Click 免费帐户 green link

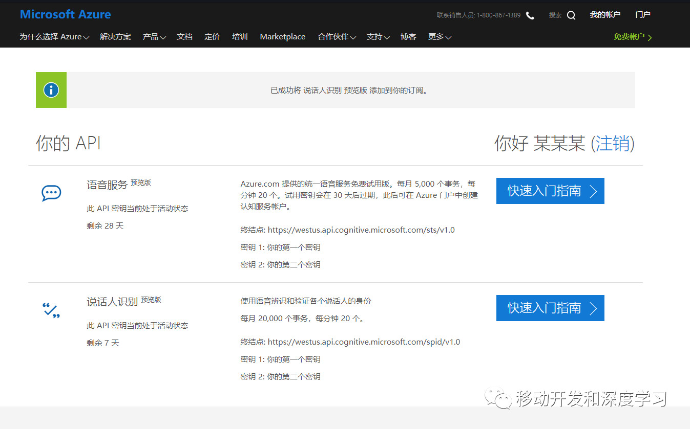[633, 37]
